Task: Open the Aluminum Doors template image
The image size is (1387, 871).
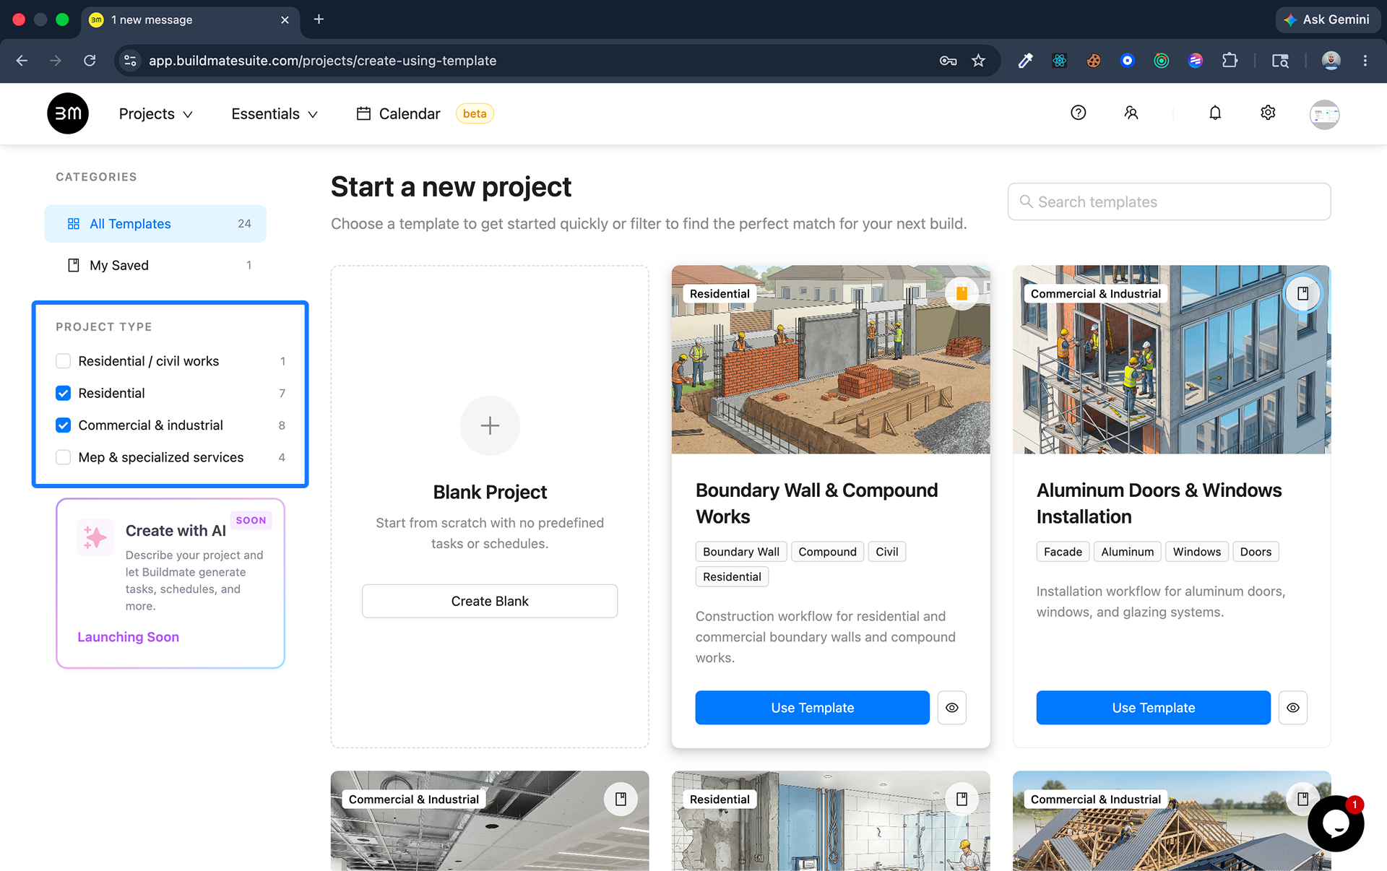Action: click(x=1172, y=359)
